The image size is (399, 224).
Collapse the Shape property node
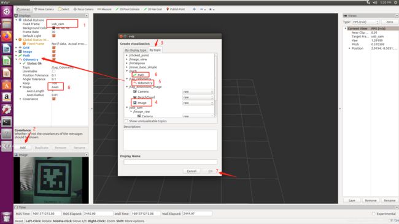click(x=20, y=87)
